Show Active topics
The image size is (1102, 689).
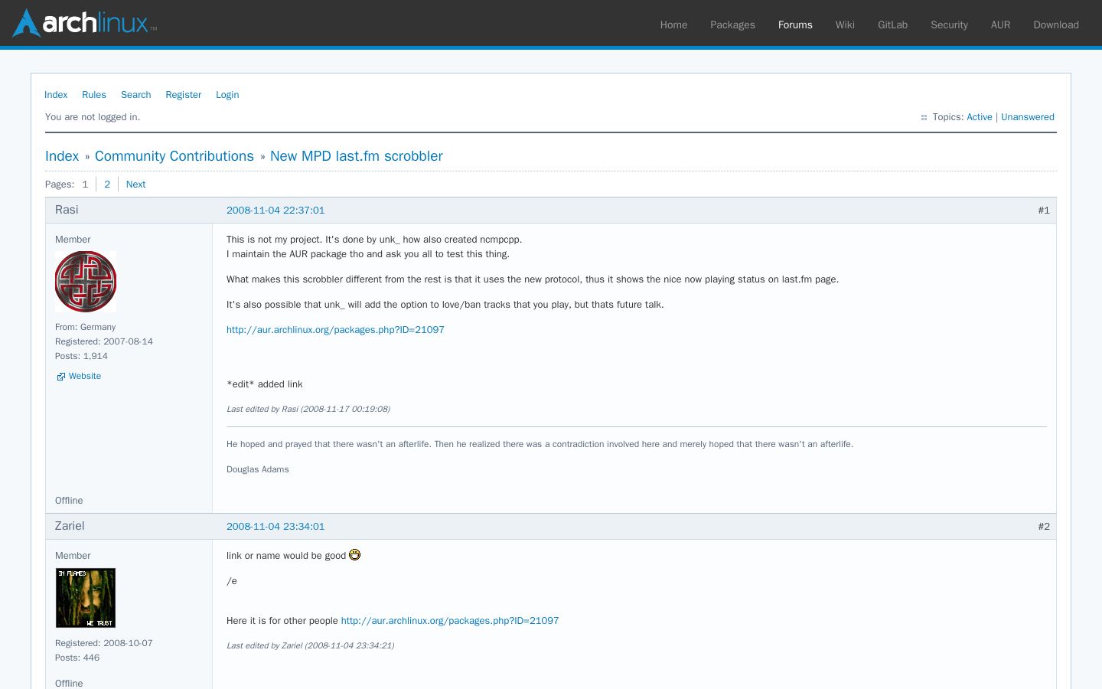[980, 117]
